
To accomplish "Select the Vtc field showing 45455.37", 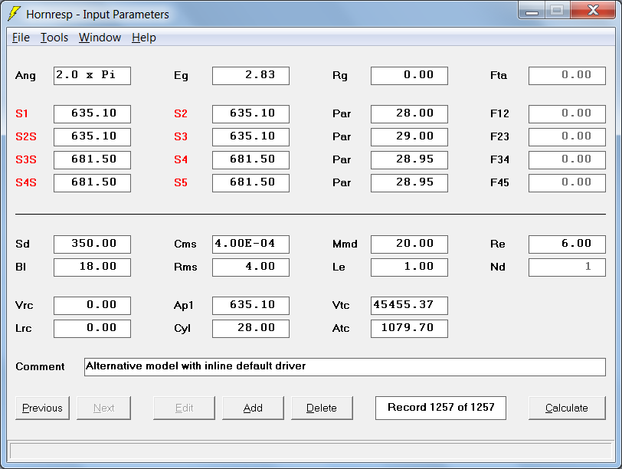I will coord(409,306).
